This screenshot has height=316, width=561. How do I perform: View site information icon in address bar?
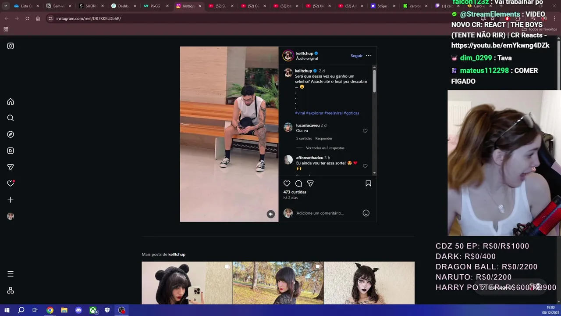(x=50, y=18)
